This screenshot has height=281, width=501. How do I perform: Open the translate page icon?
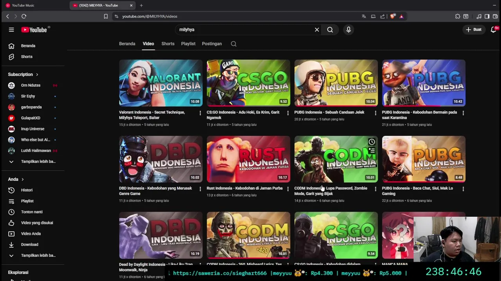pos(364,16)
